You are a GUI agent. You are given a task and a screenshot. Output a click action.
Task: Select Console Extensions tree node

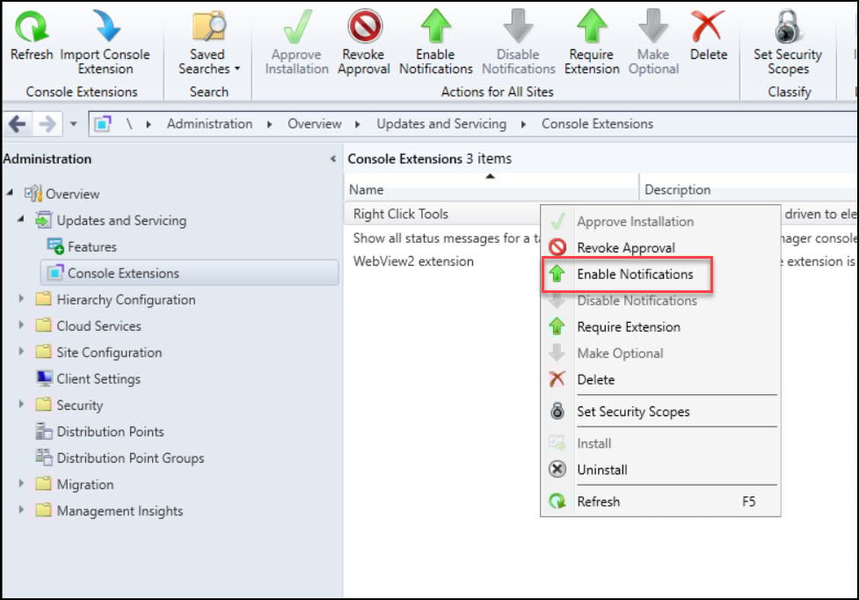[x=189, y=273]
